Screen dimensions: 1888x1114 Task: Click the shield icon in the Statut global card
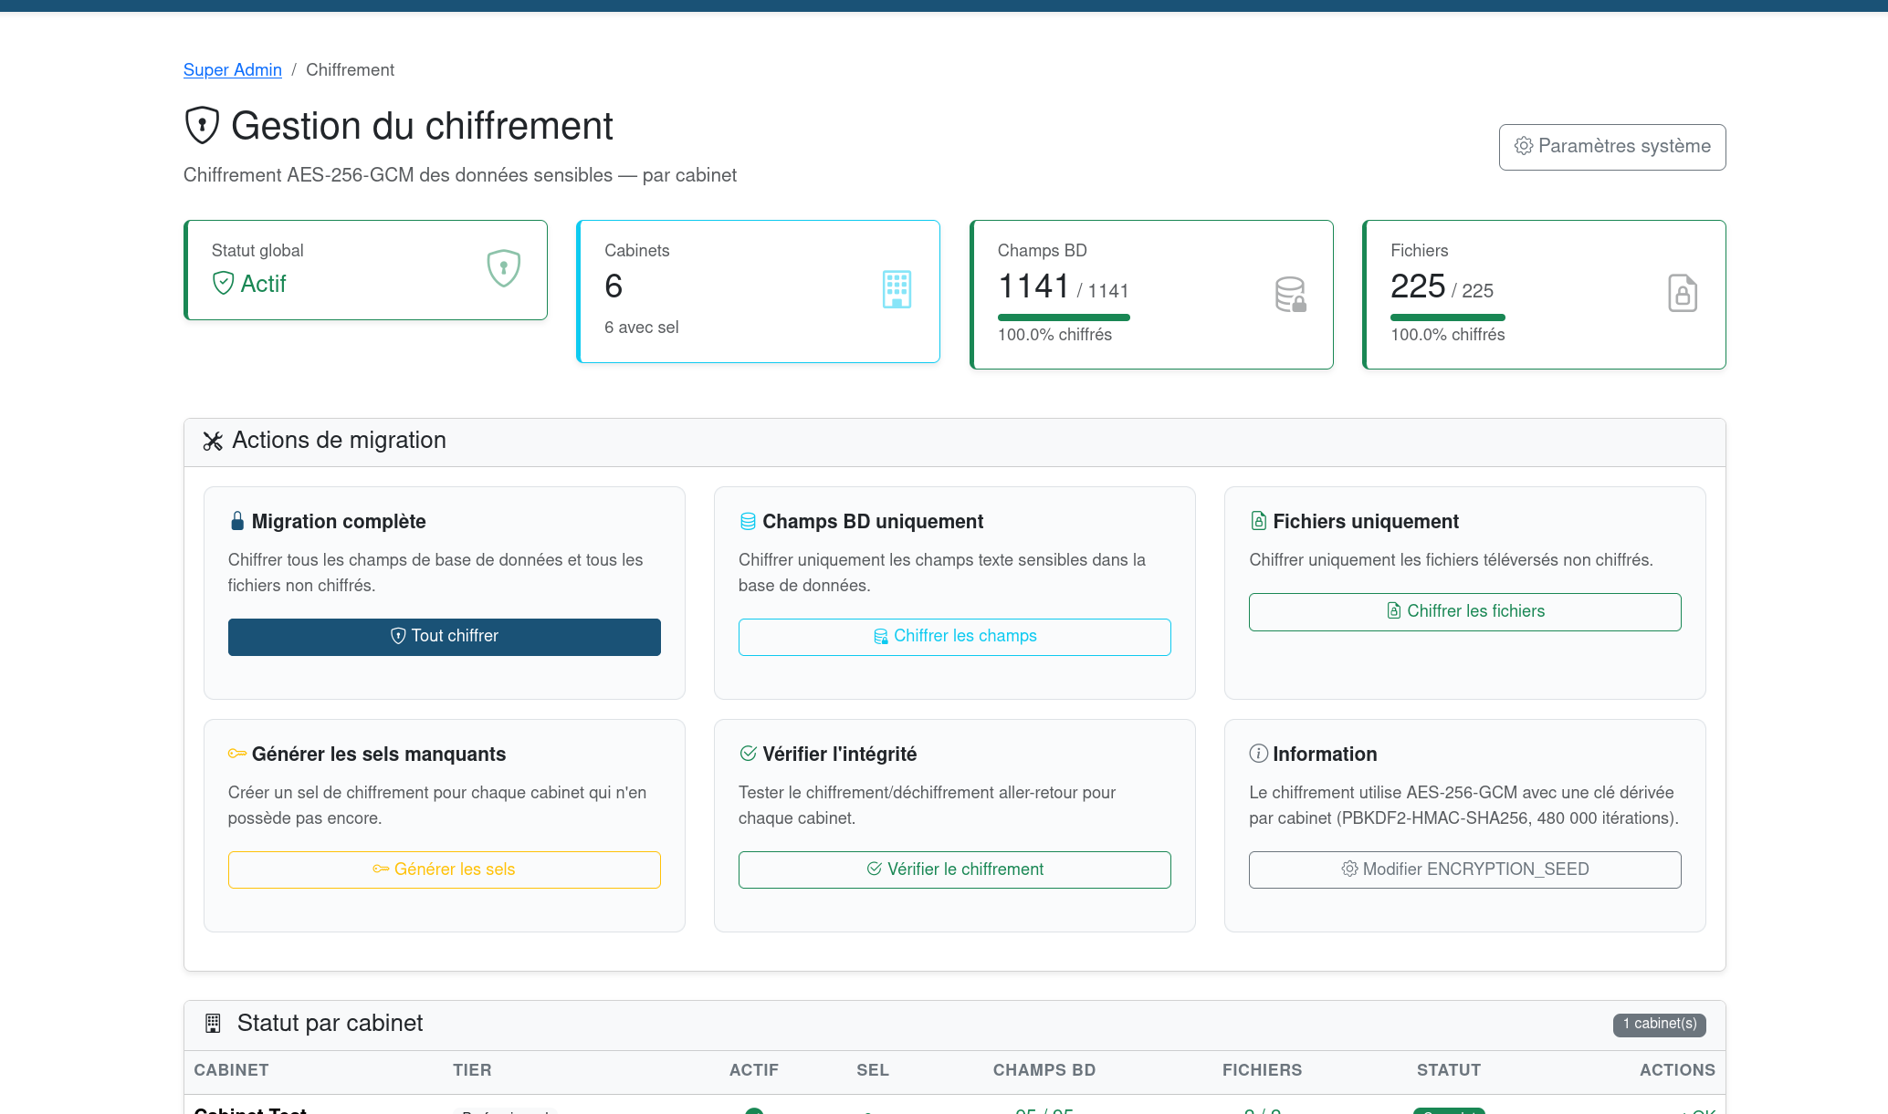click(503, 268)
